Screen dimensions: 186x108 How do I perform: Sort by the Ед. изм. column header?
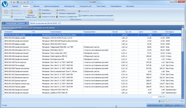click(132, 32)
